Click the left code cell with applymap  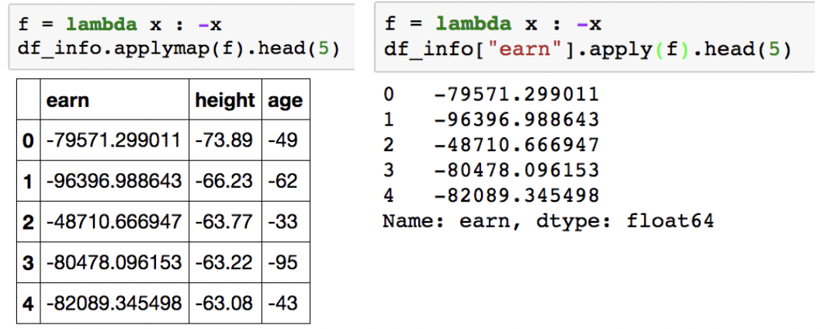coord(182,36)
